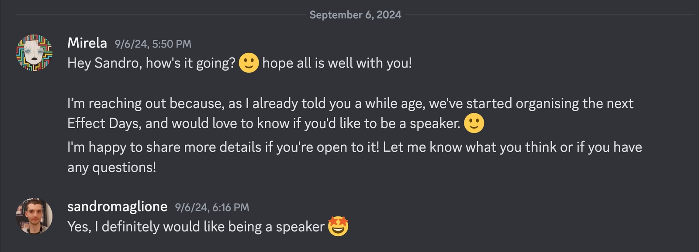Click the words "Effect Days" in Mirela's message
699x252 pixels.
click(x=104, y=124)
